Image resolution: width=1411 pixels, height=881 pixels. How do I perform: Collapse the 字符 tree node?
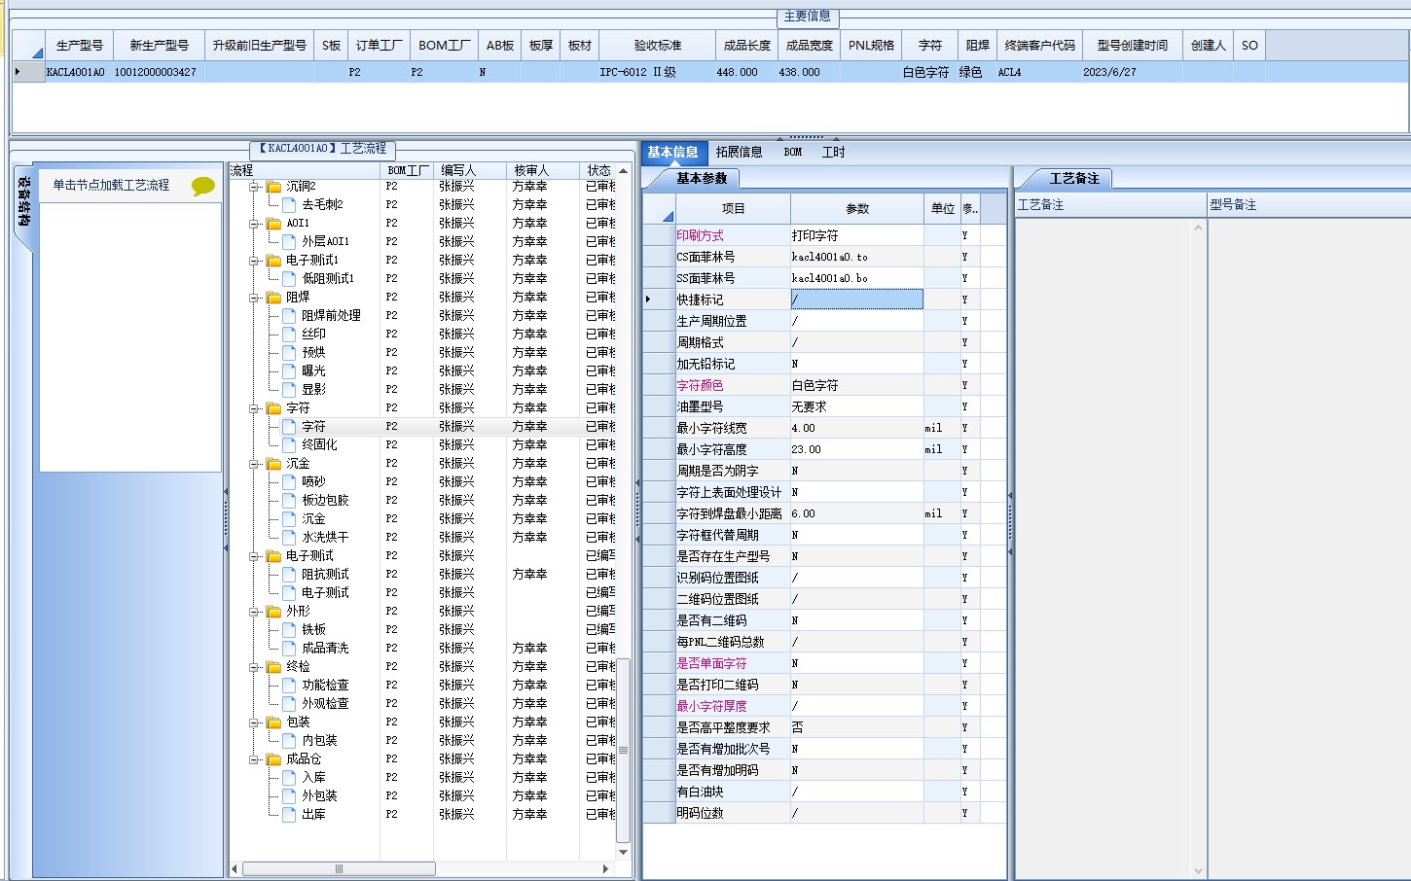(254, 408)
